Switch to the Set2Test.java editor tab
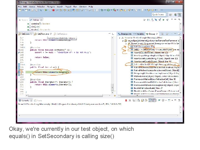 point(43,34)
